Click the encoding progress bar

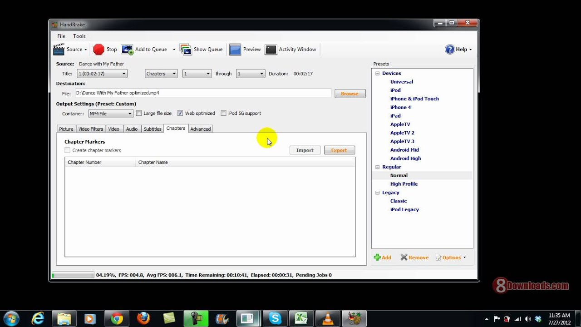73,275
